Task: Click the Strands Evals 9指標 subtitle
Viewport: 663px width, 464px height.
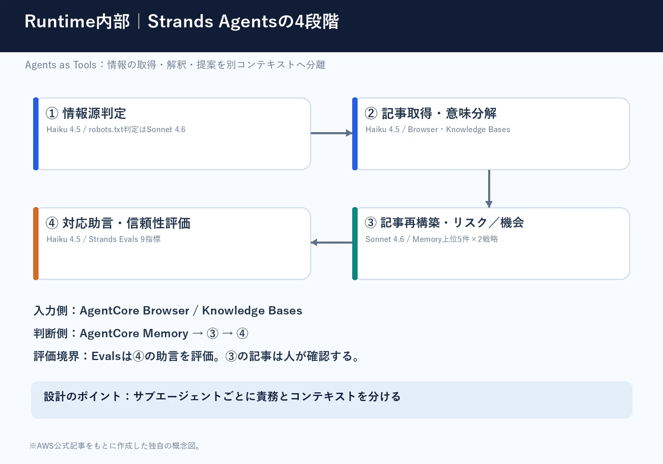Action: [125, 239]
